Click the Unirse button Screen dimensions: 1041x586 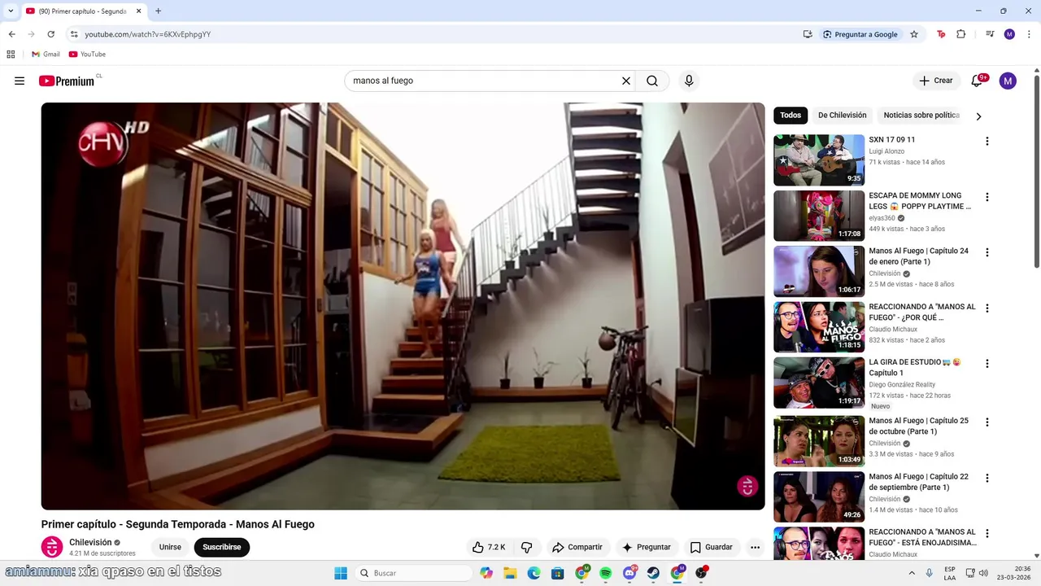coord(170,547)
